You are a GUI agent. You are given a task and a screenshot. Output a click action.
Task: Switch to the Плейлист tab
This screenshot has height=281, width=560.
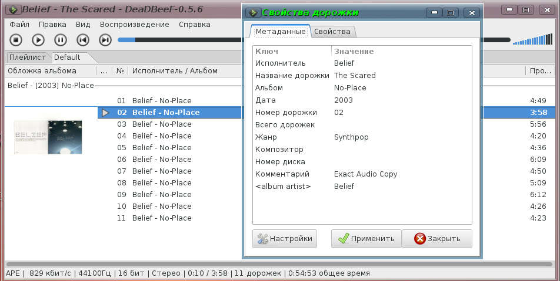pyautogui.click(x=28, y=57)
